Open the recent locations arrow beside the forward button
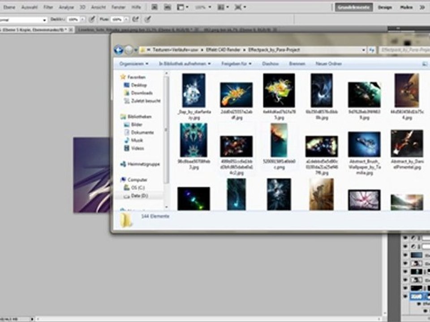 tap(135, 50)
